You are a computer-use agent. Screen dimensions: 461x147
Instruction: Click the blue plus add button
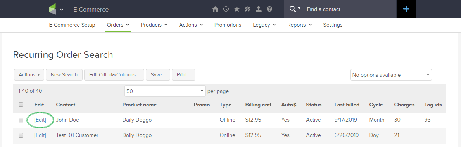[x=406, y=9]
